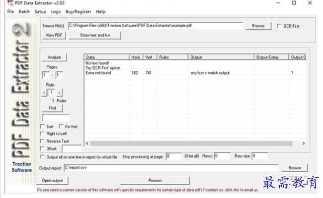323x198 pixels.
Task: Go to next rule arrow
Action: pyautogui.click(x=59, y=93)
